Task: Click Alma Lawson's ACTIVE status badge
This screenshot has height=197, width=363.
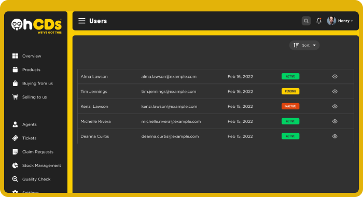Action: click(290, 76)
